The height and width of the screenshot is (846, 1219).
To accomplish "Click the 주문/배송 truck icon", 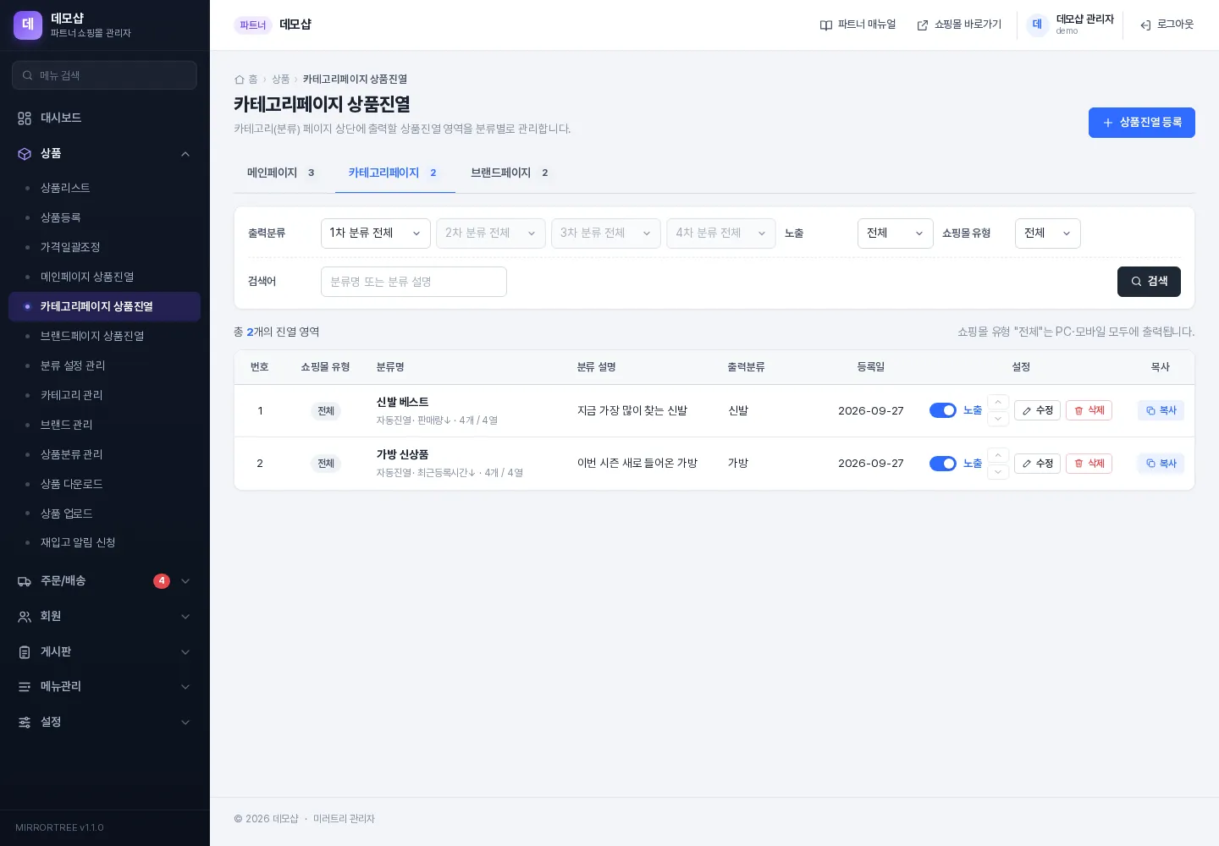I will pos(25,581).
